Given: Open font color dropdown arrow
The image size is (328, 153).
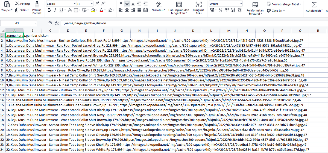Looking at the screenshot, I should pyautogui.click(x=105, y=10).
